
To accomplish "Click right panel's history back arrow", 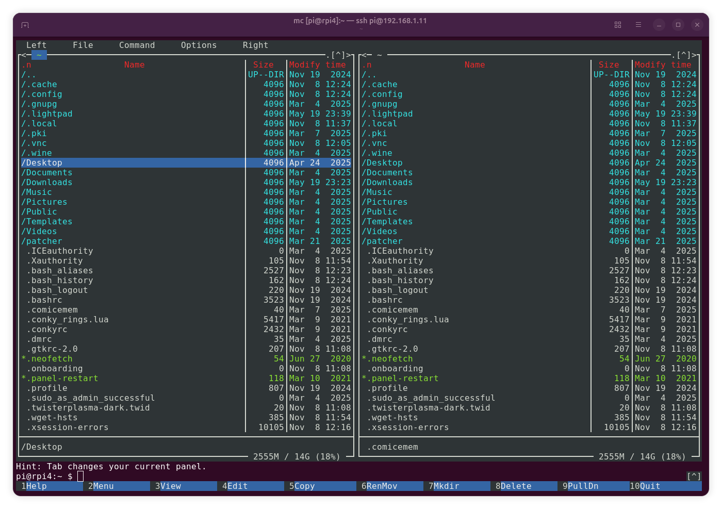I will (364, 55).
